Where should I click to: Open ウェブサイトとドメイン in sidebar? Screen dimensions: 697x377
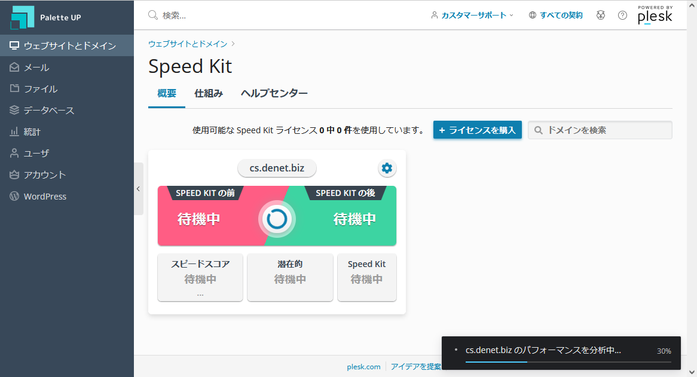pyautogui.click(x=67, y=46)
